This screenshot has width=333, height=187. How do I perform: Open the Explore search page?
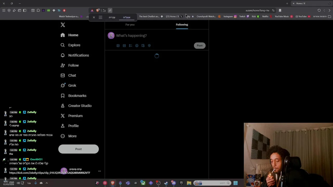point(71,45)
